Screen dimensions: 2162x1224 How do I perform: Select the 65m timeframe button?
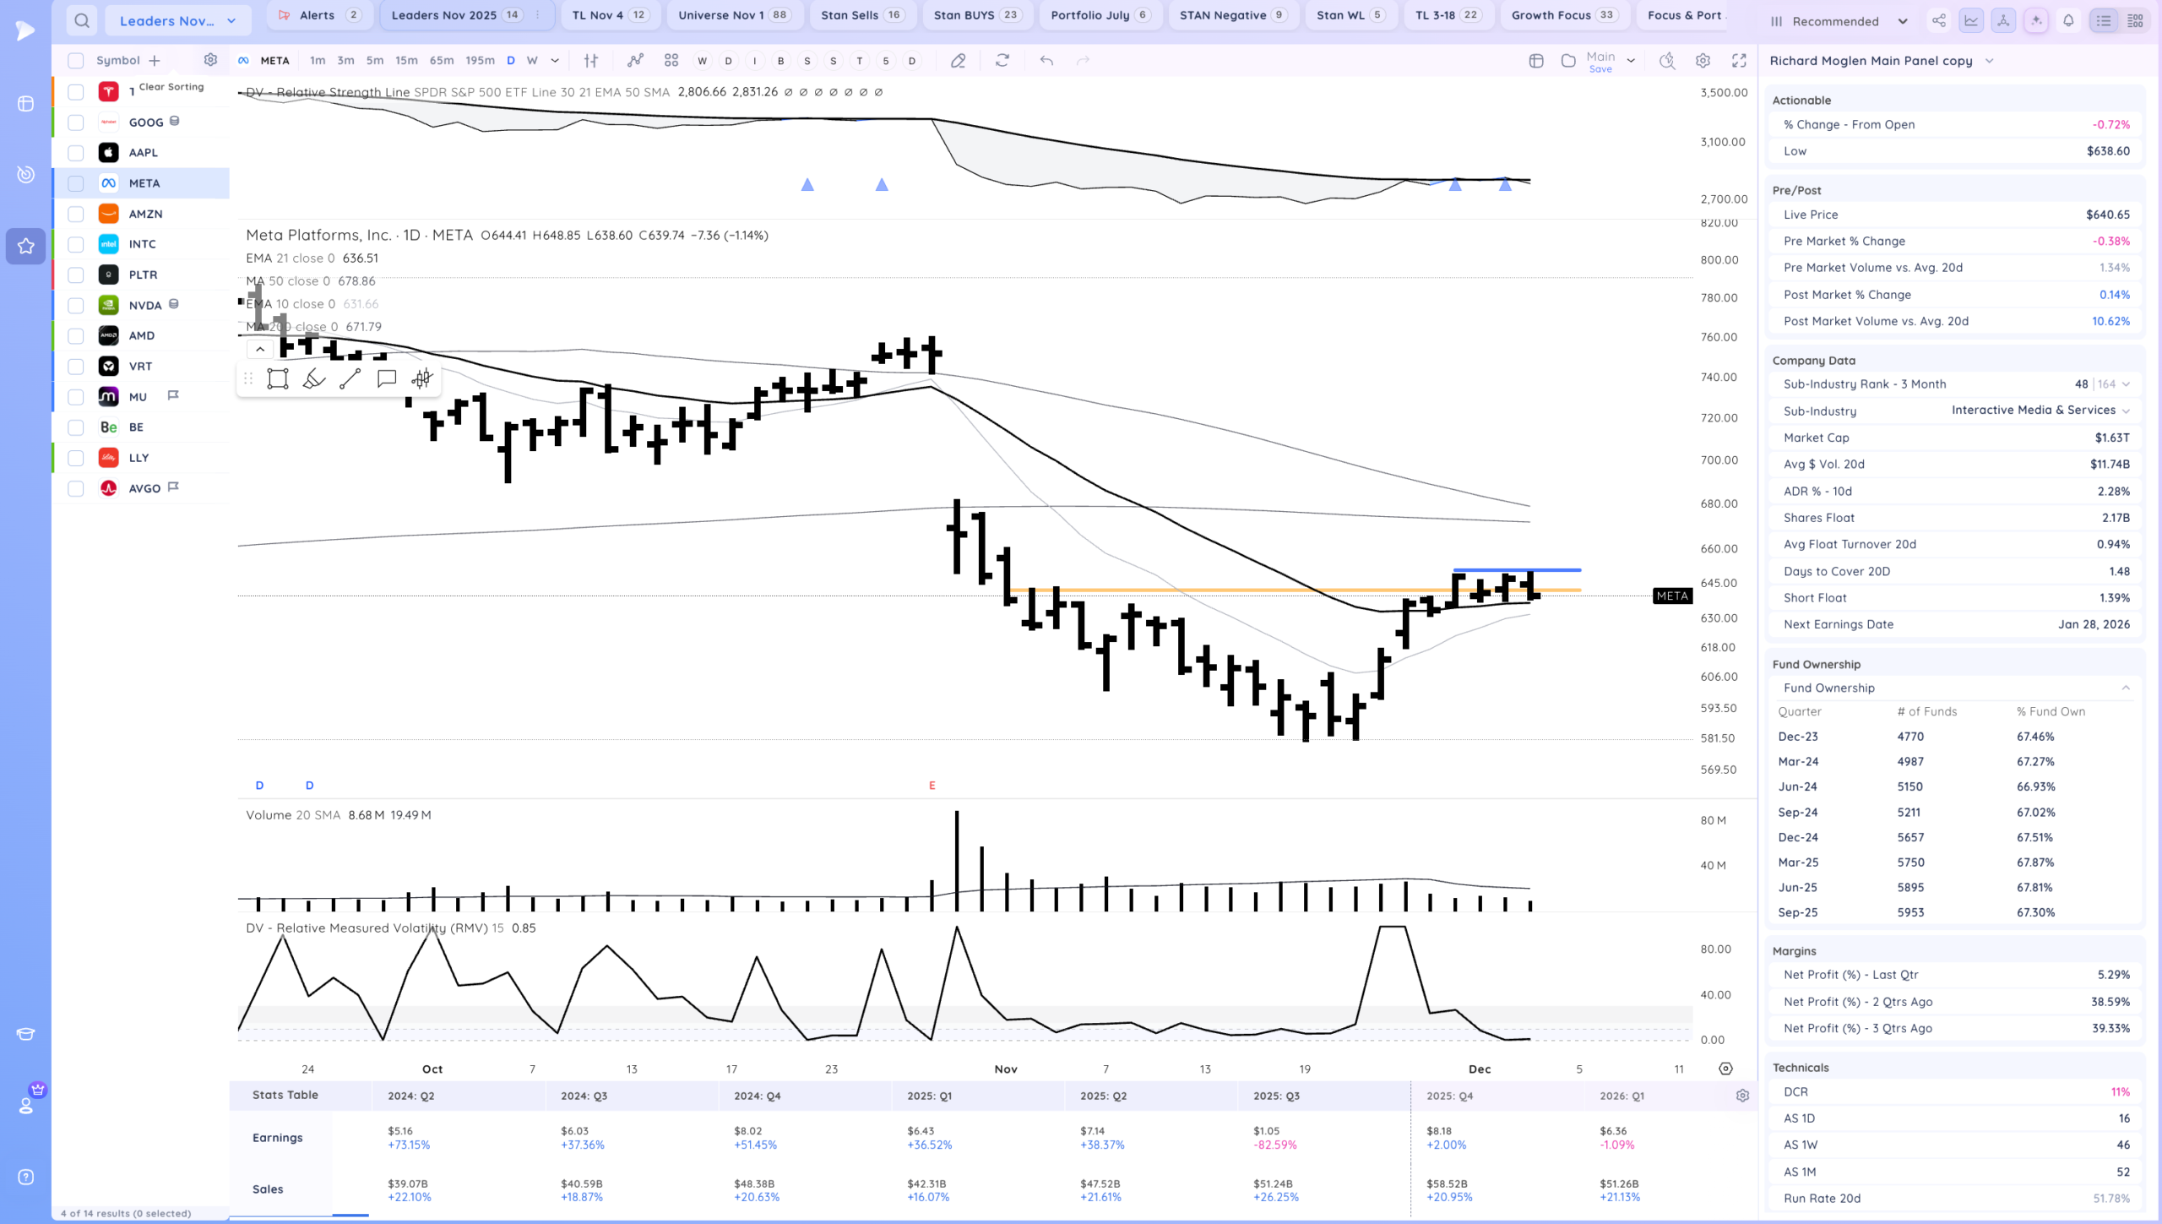441,60
